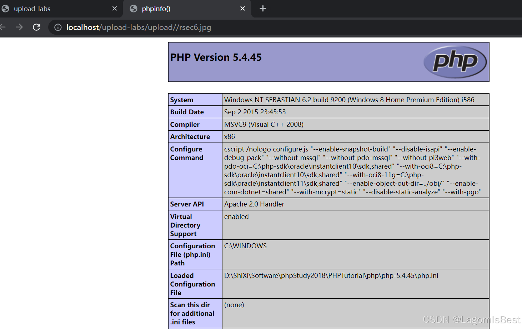The height and width of the screenshot is (329, 522).
Task: Click the Configure Command label
Action: coord(187,153)
